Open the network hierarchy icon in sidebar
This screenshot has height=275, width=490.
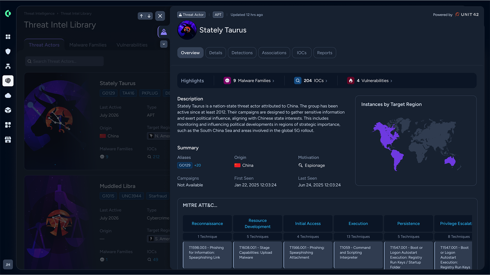[8, 66]
